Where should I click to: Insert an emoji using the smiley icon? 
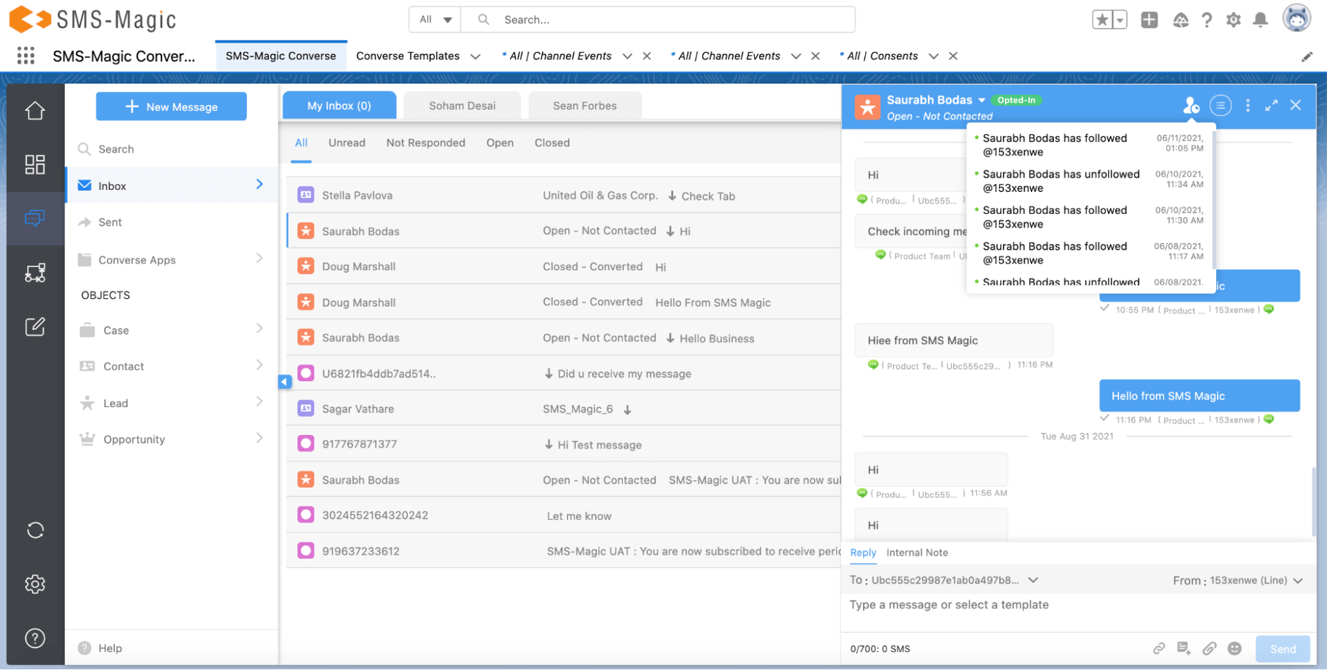click(1235, 649)
